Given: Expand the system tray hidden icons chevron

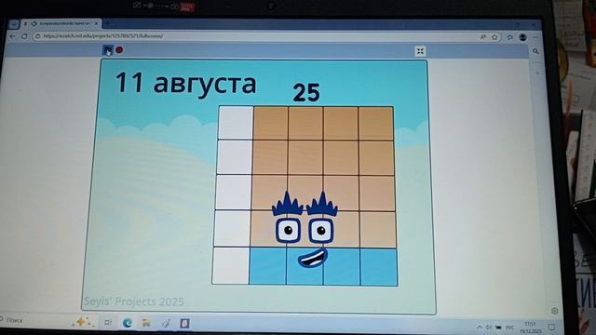Looking at the screenshot, I should pos(479,327).
